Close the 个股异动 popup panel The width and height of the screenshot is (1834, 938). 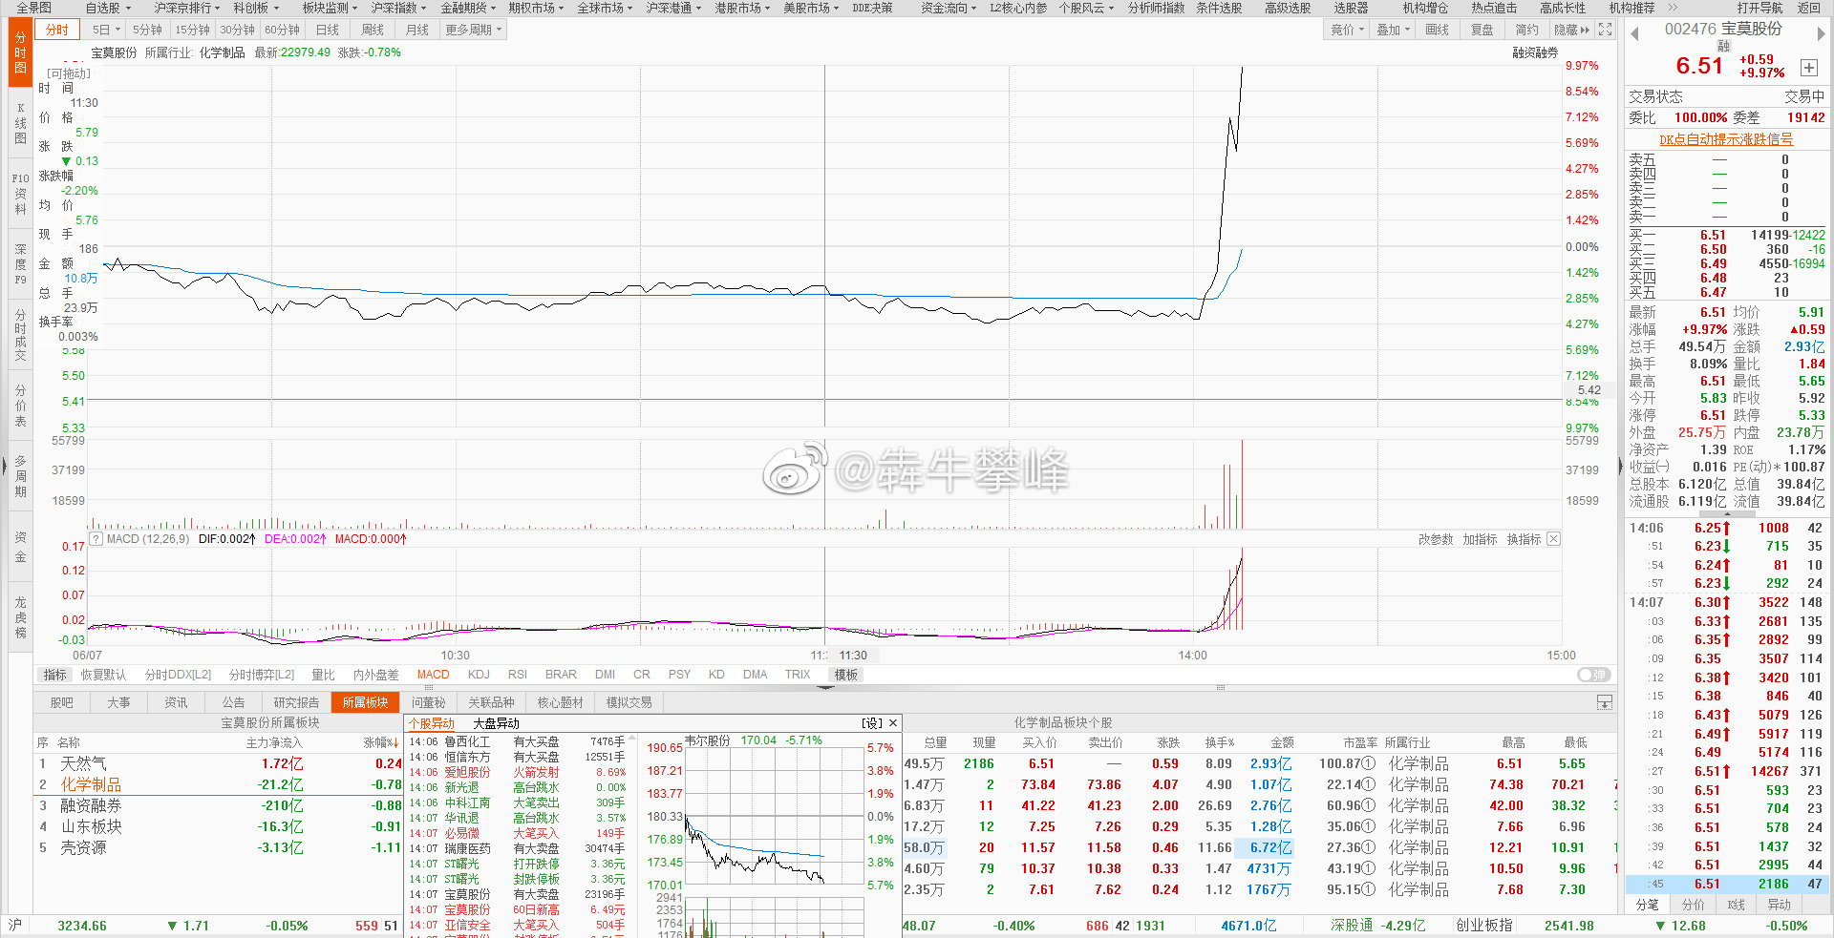pyautogui.click(x=893, y=723)
